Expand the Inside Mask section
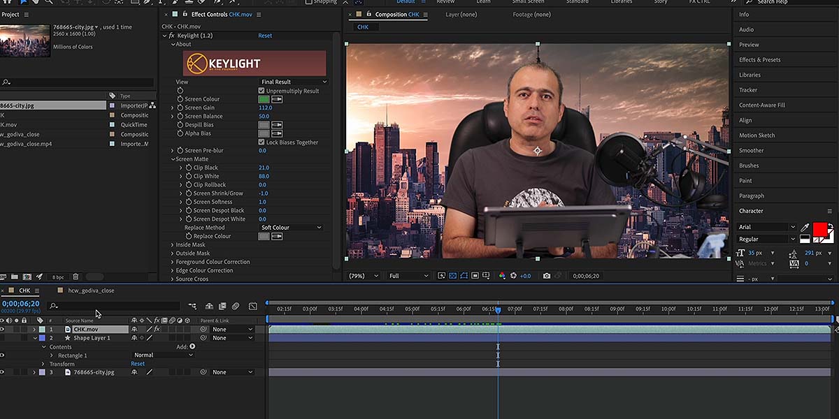This screenshot has height=419, width=839. click(x=173, y=245)
